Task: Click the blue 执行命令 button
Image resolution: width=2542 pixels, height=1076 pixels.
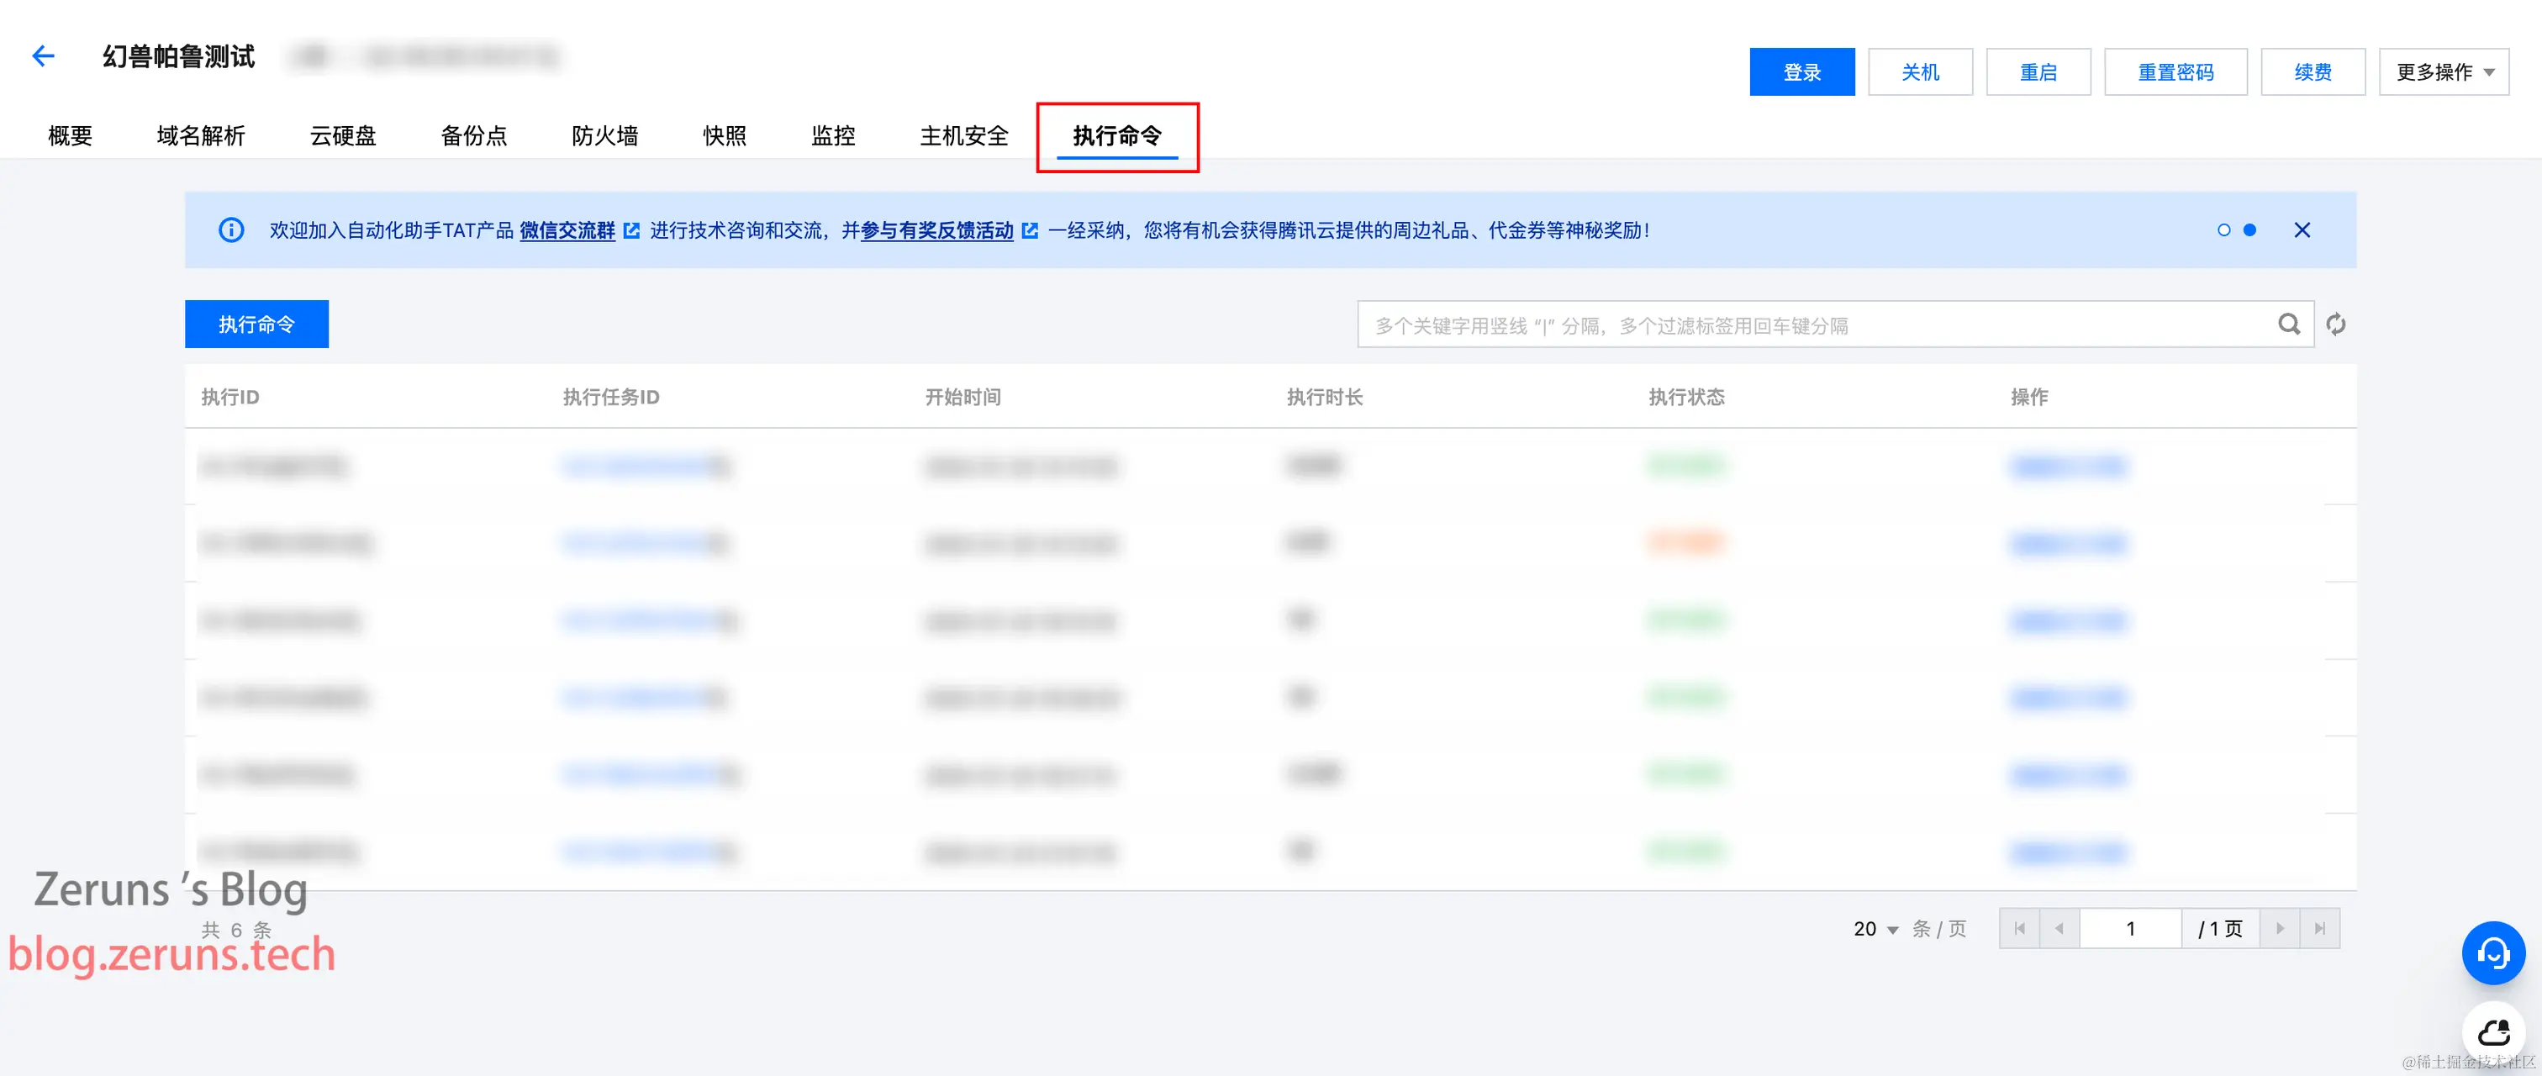Action: point(256,324)
